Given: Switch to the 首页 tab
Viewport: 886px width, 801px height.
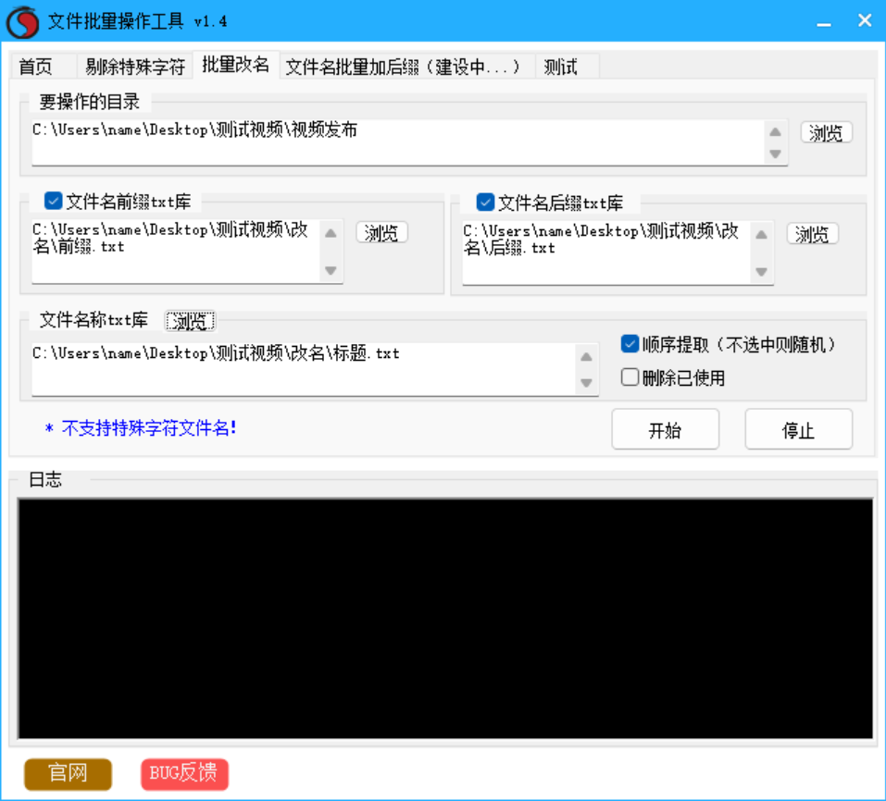Looking at the screenshot, I should (36, 67).
